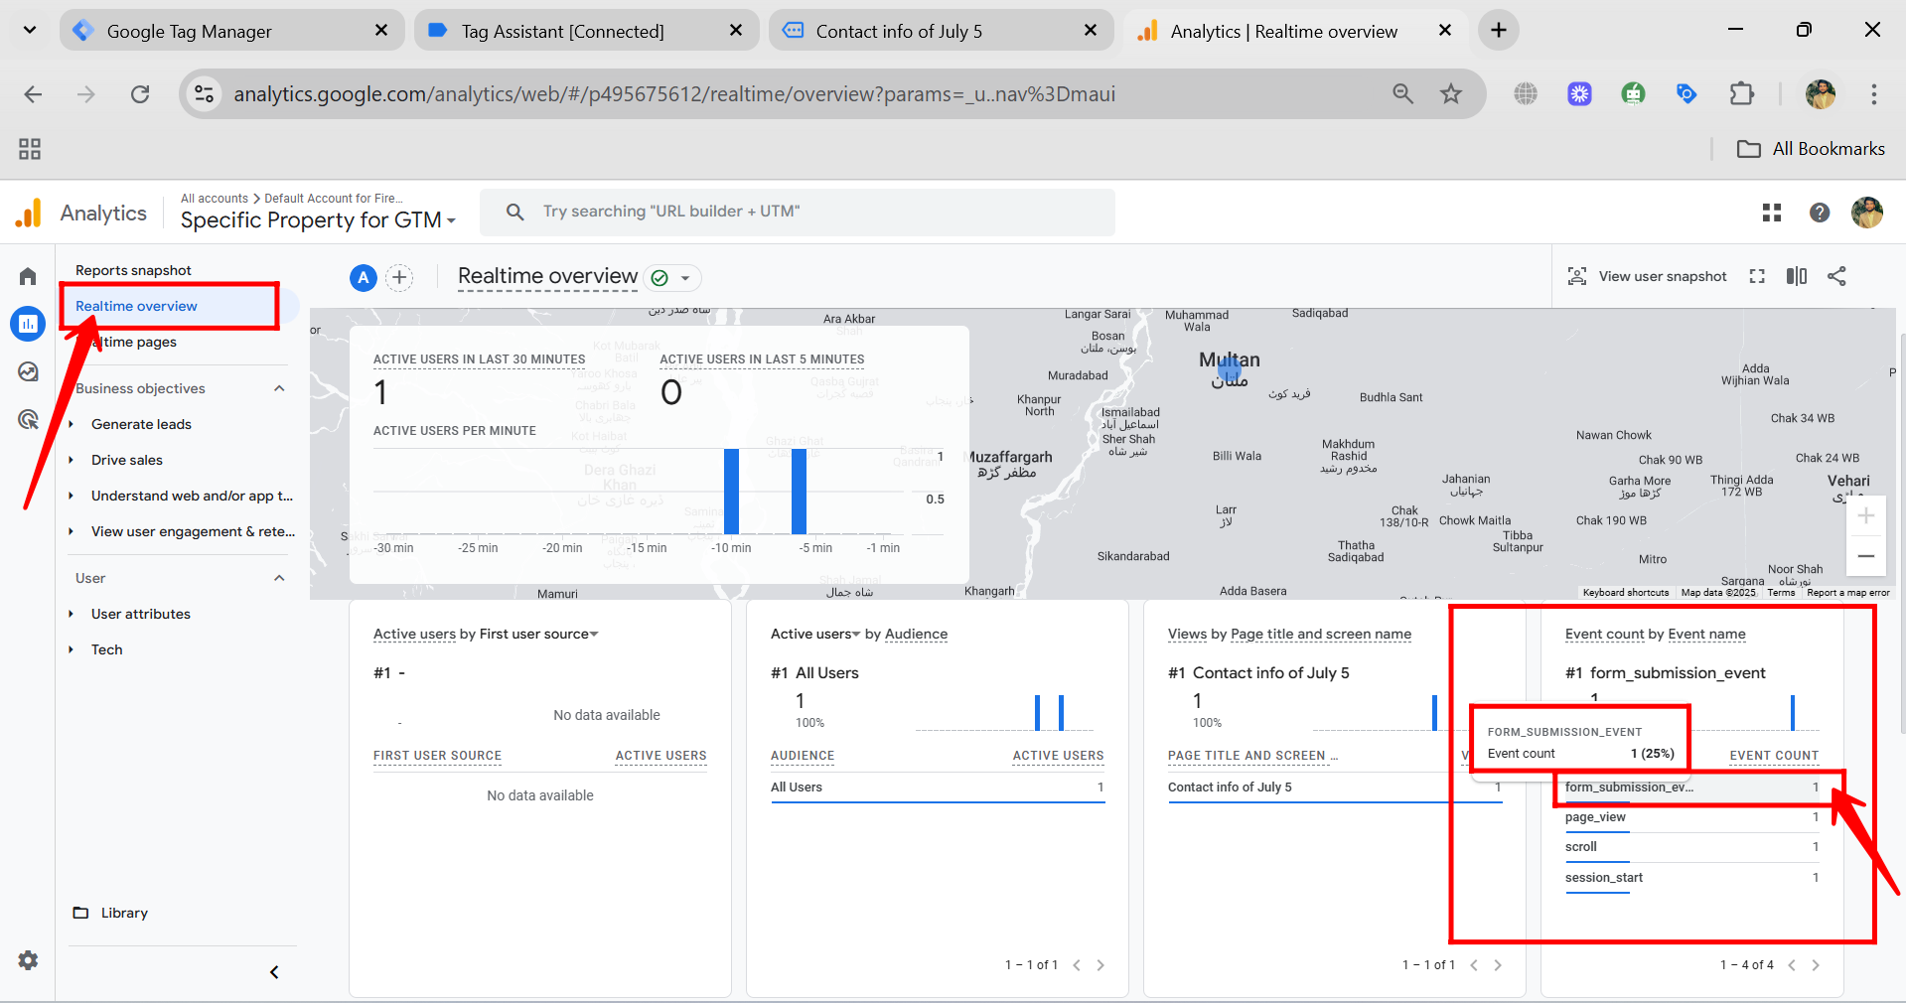Expand the Tech tree item

[71, 649]
